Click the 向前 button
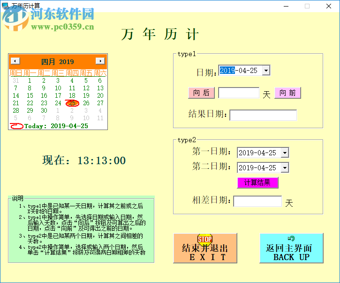The height and width of the screenshot is (283, 340). tap(287, 93)
